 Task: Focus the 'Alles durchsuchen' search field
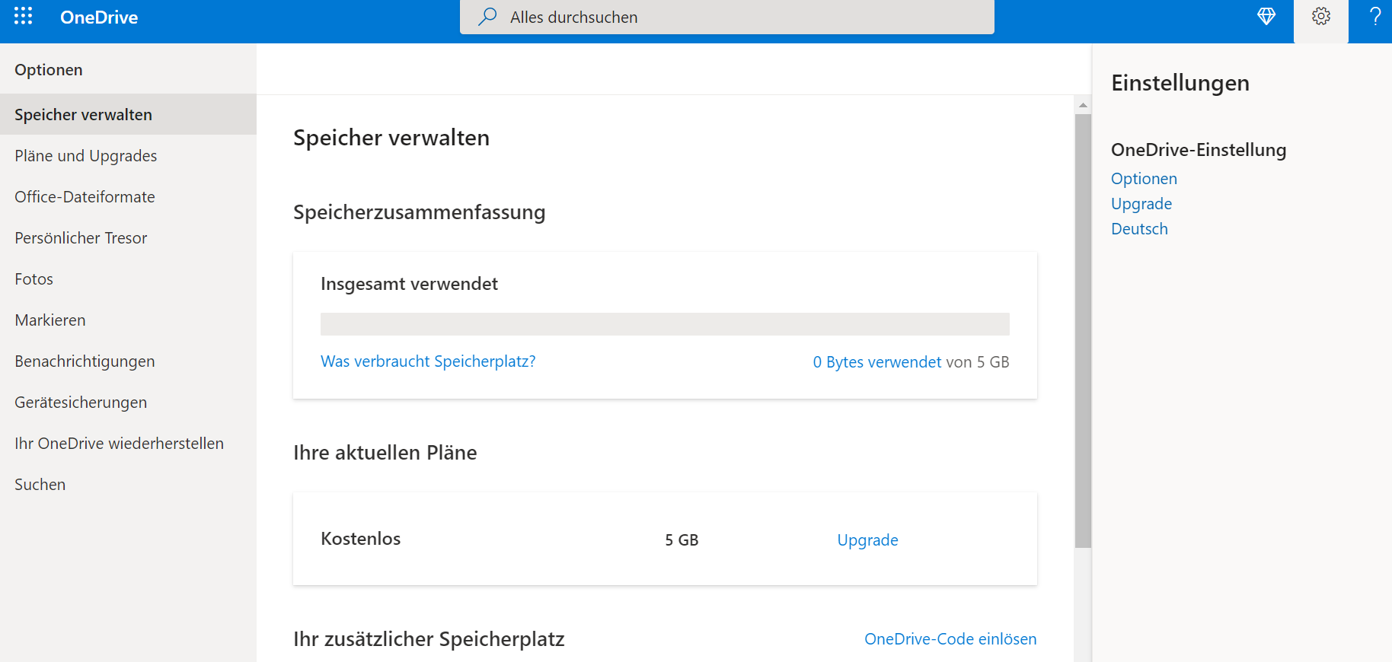pyautogui.click(x=726, y=17)
